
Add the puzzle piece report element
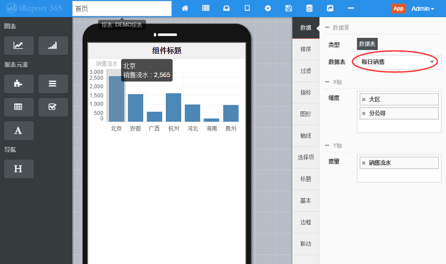(x=19, y=84)
